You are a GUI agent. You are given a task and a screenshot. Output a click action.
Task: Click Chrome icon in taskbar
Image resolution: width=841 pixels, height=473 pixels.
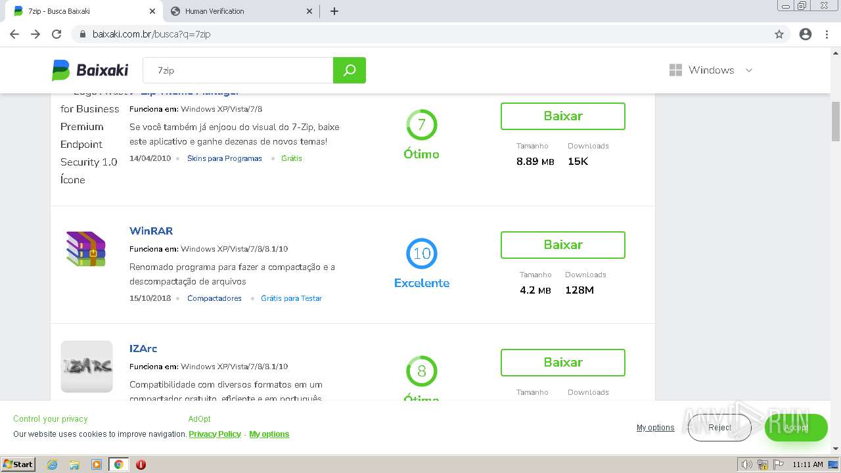tap(119, 464)
